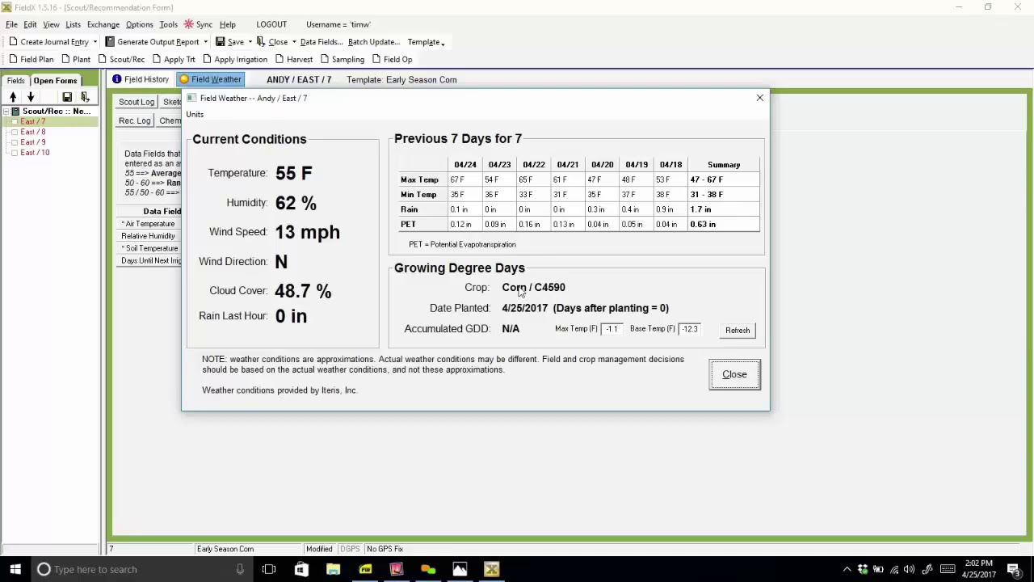The width and height of the screenshot is (1034, 582).
Task: Click the Data Fields... button
Action: click(321, 42)
